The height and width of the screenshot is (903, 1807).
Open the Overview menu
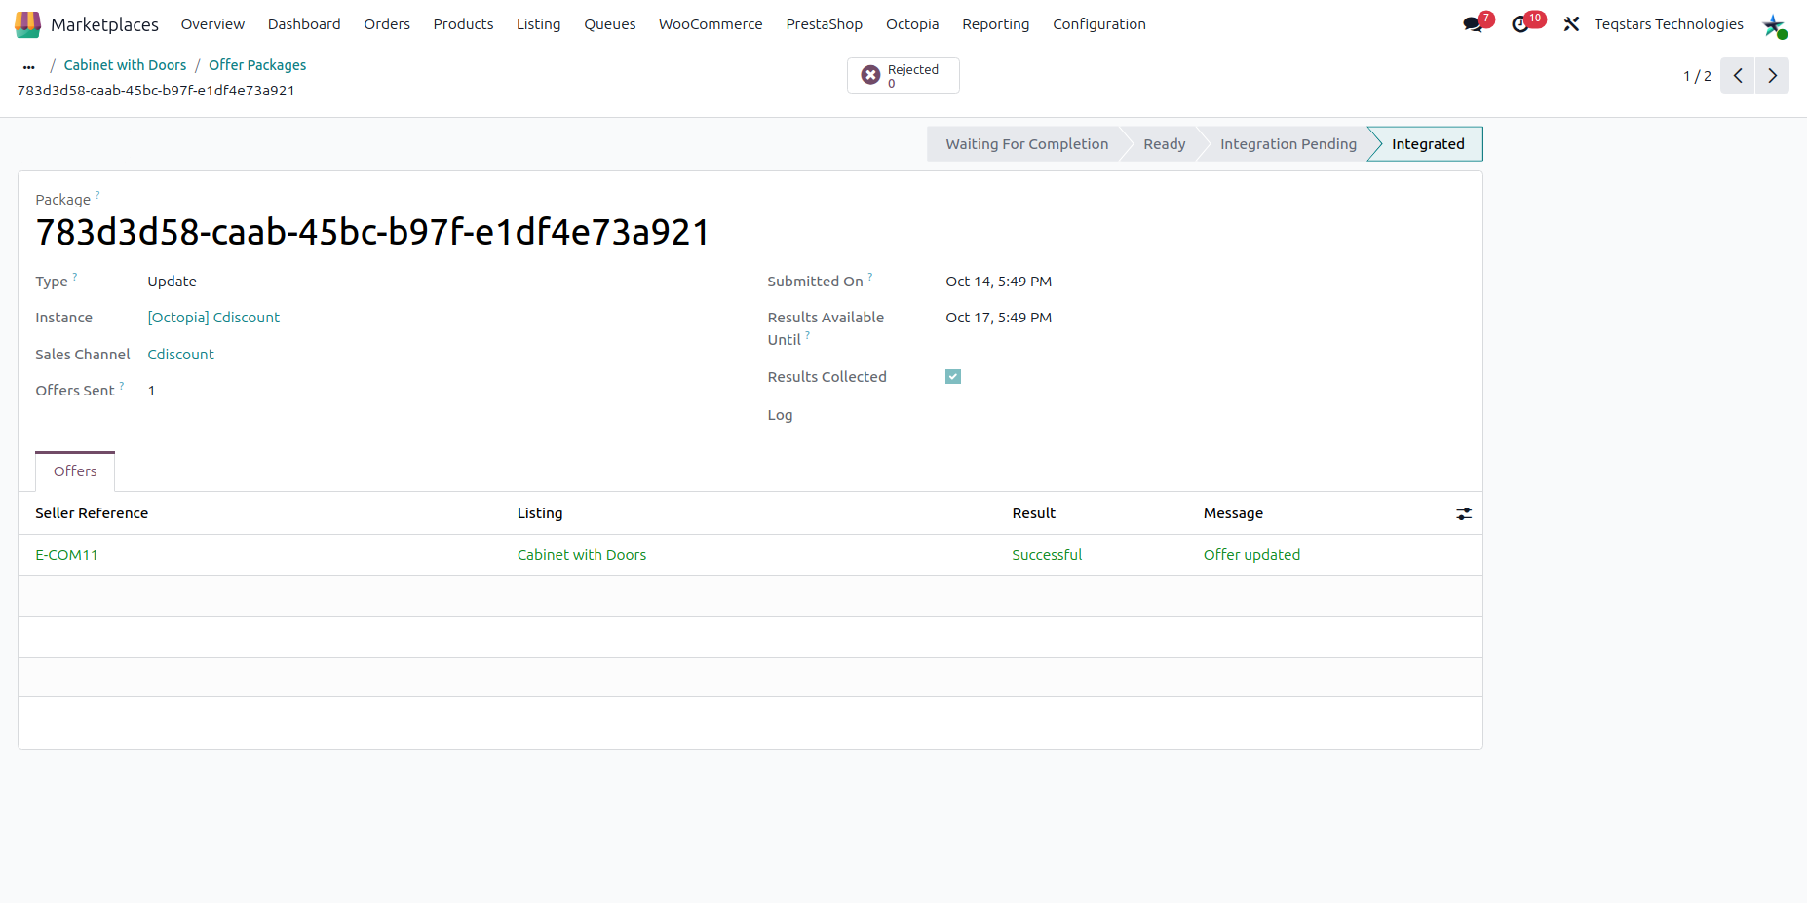click(212, 24)
